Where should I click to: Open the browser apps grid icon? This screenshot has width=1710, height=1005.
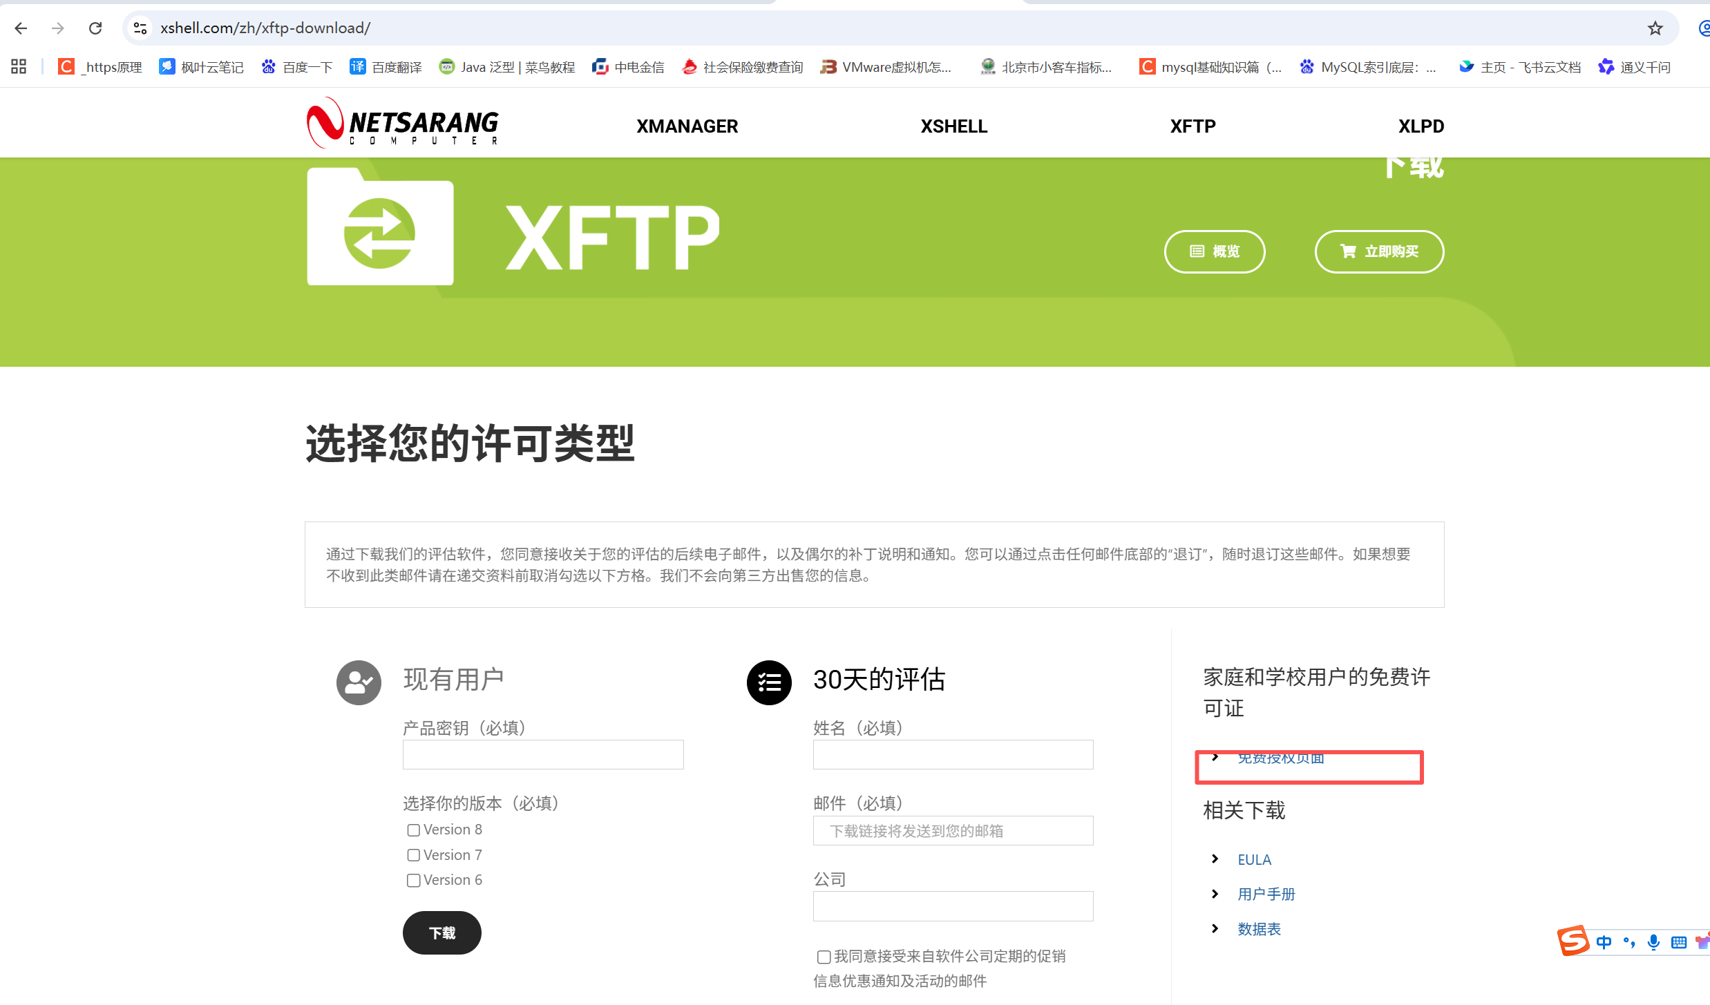[x=19, y=67]
